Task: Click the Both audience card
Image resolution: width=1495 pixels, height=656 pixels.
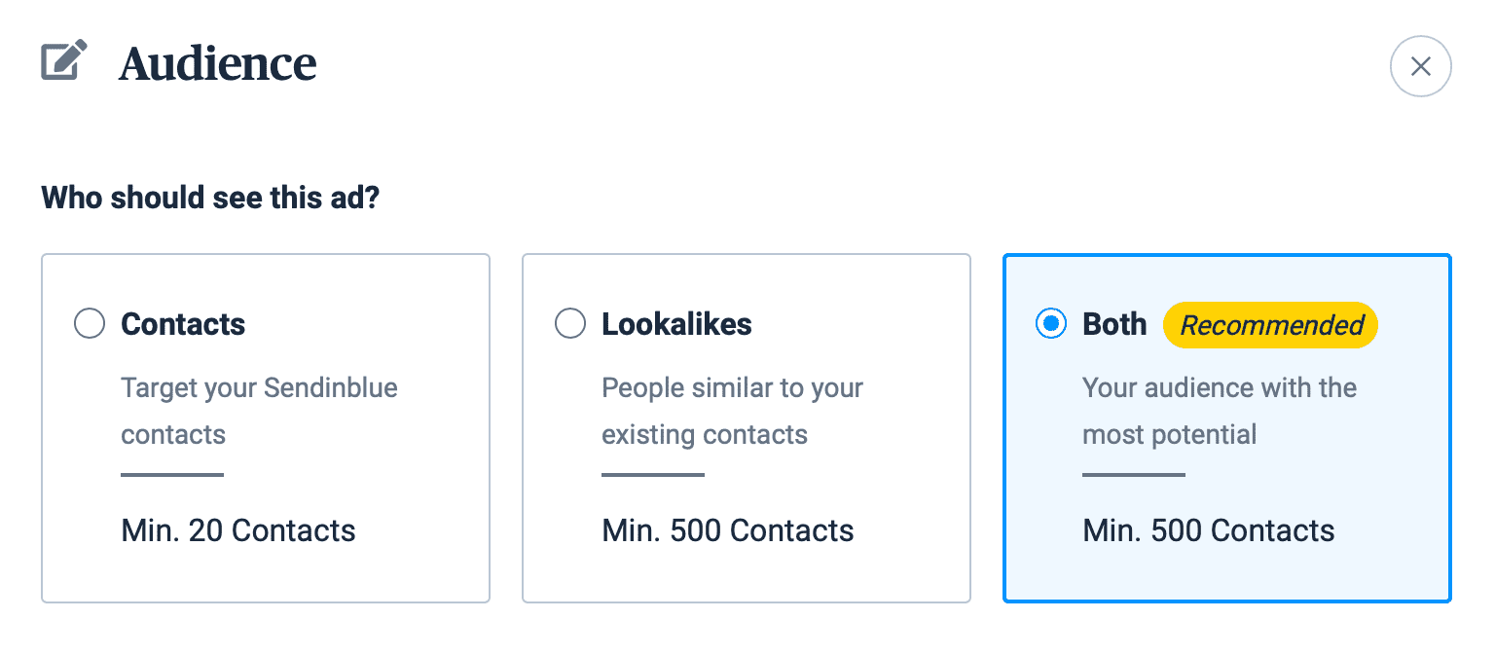Action: click(x=1226, y=428)
